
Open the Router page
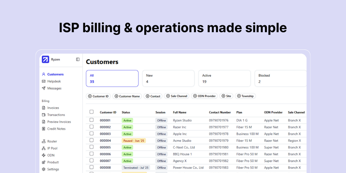pyautogui.click(x=52, y=142)
